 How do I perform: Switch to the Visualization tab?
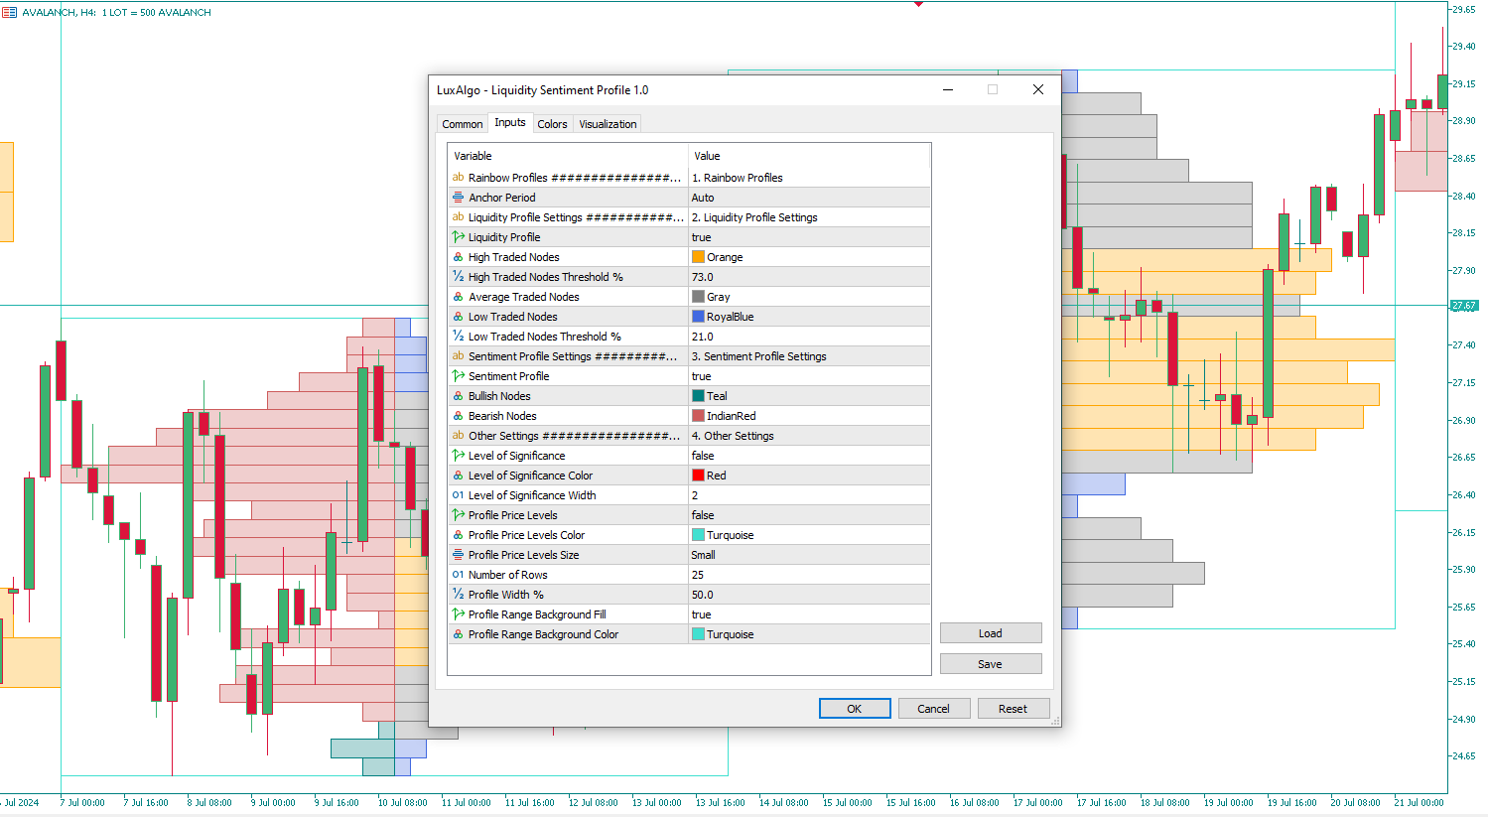(608, 124)
